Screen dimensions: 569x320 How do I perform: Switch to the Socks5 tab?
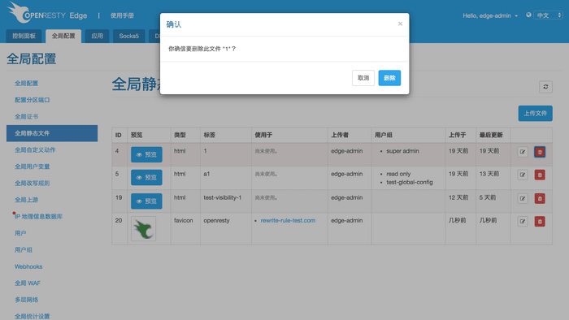pos(128,36)
